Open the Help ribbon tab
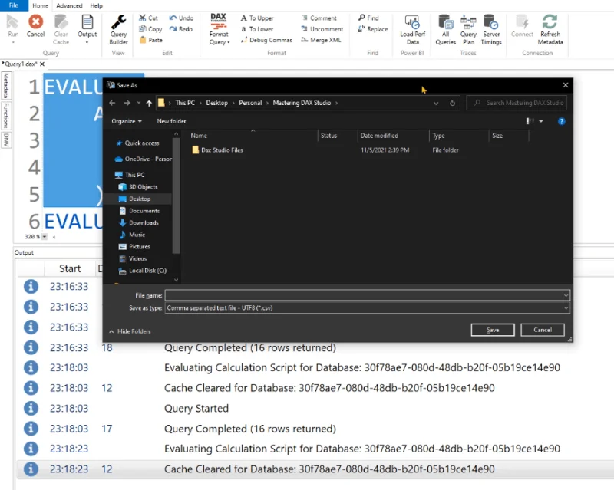The image size is (614, 490). (x=97, y=6)
